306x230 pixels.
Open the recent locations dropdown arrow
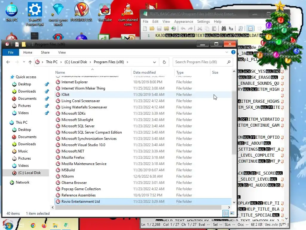(24, 62)
